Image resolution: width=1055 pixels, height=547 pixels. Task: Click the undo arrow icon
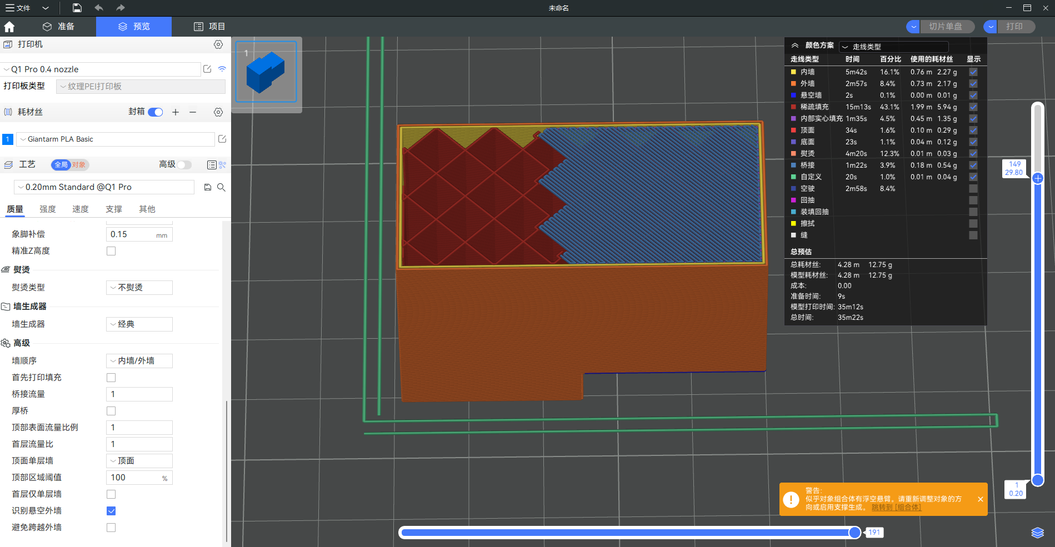[99, 8]
